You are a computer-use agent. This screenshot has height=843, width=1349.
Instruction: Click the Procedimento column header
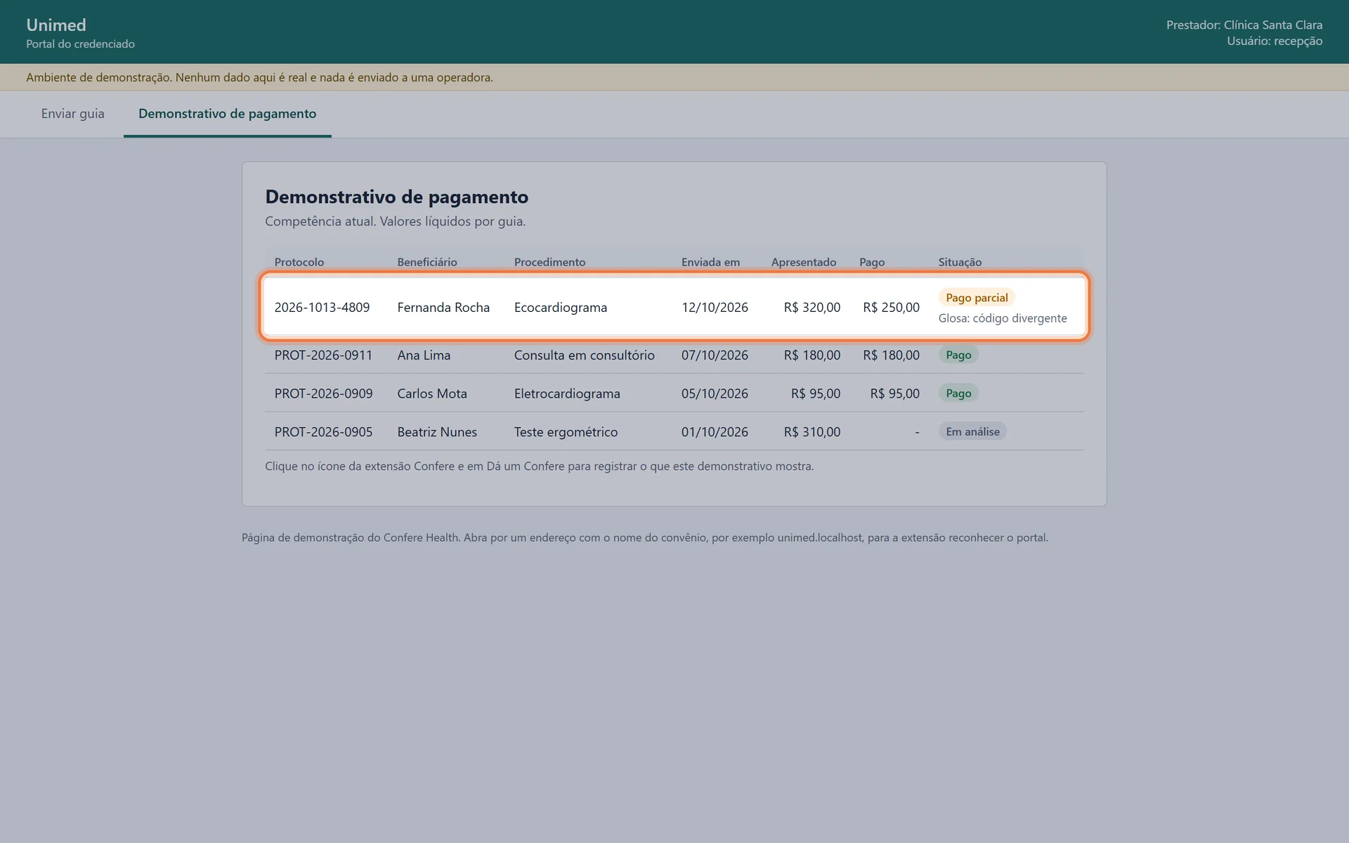tap(549, 262)
